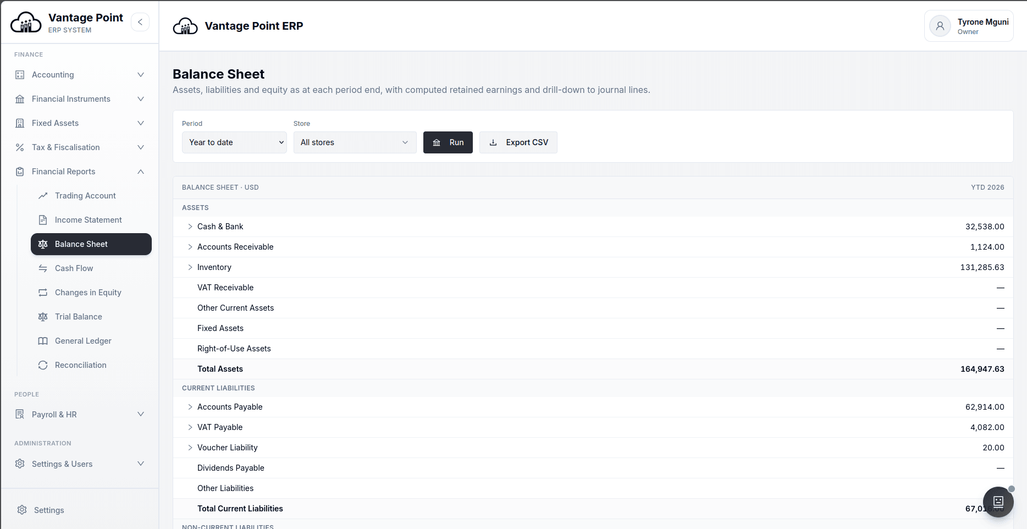
Task: Expand the Fixed Assets sidebar chevron
Action: [141, 123]
